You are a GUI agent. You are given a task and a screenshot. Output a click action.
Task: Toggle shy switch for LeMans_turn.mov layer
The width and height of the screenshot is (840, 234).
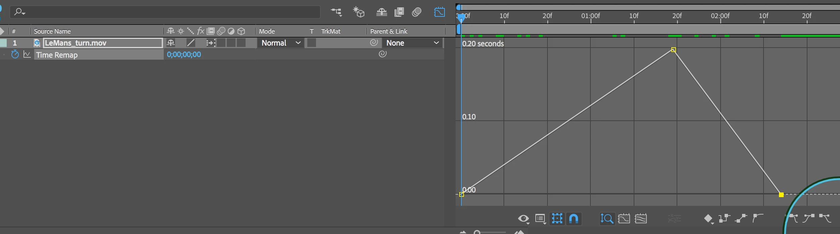171,43
